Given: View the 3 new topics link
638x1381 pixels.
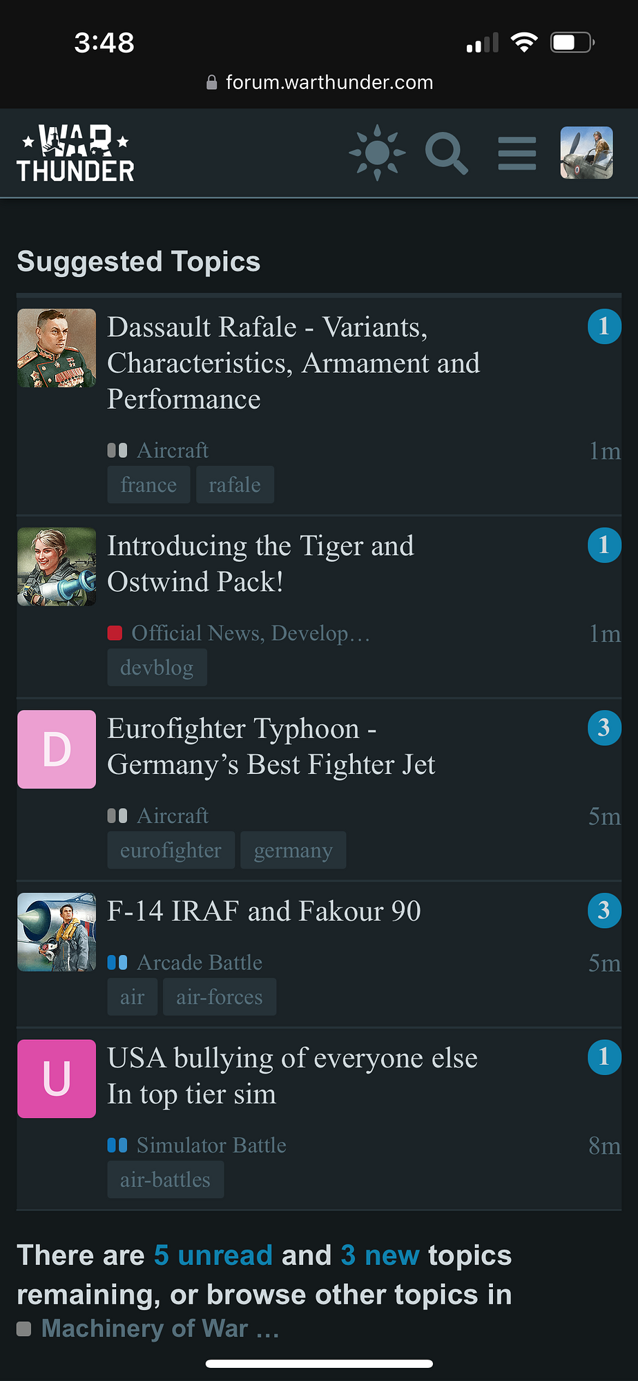Looking at the screenshot, I should (380, 1255).
